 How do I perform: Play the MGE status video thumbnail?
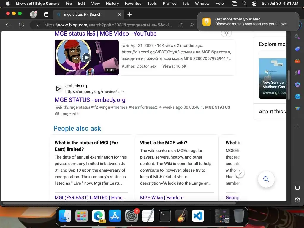(87, 58)
